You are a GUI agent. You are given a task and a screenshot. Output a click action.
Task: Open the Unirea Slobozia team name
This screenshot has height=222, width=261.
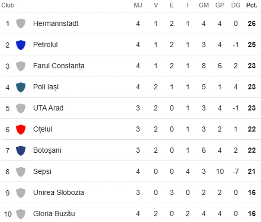click(x=59, y=193)
